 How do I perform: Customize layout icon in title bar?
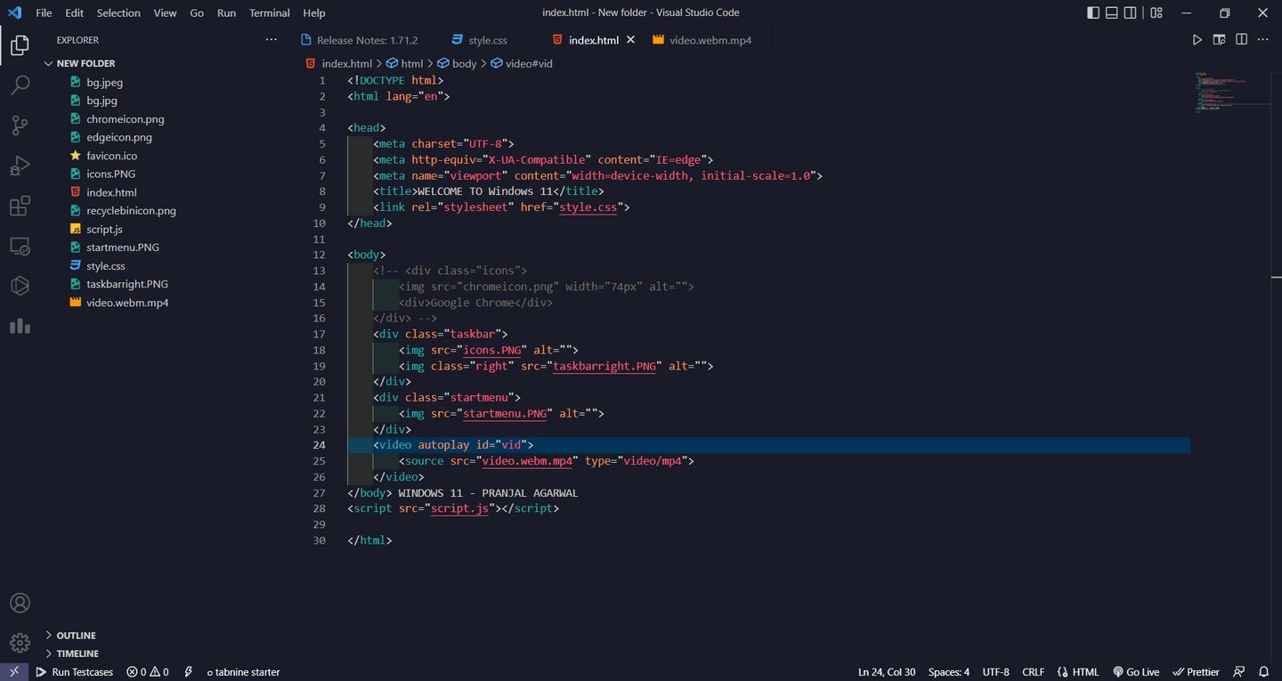[x=1156, y=12]
